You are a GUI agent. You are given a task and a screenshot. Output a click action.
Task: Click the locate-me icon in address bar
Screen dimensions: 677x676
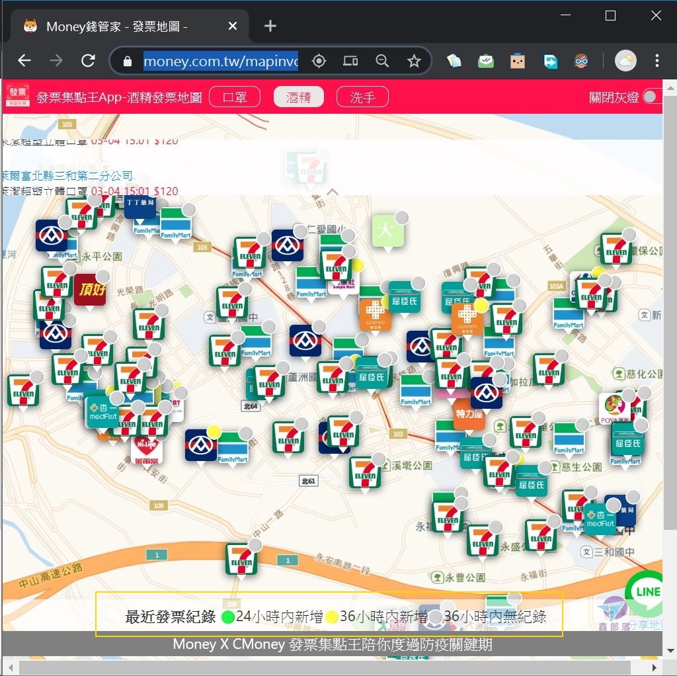(x=319, y=61)
